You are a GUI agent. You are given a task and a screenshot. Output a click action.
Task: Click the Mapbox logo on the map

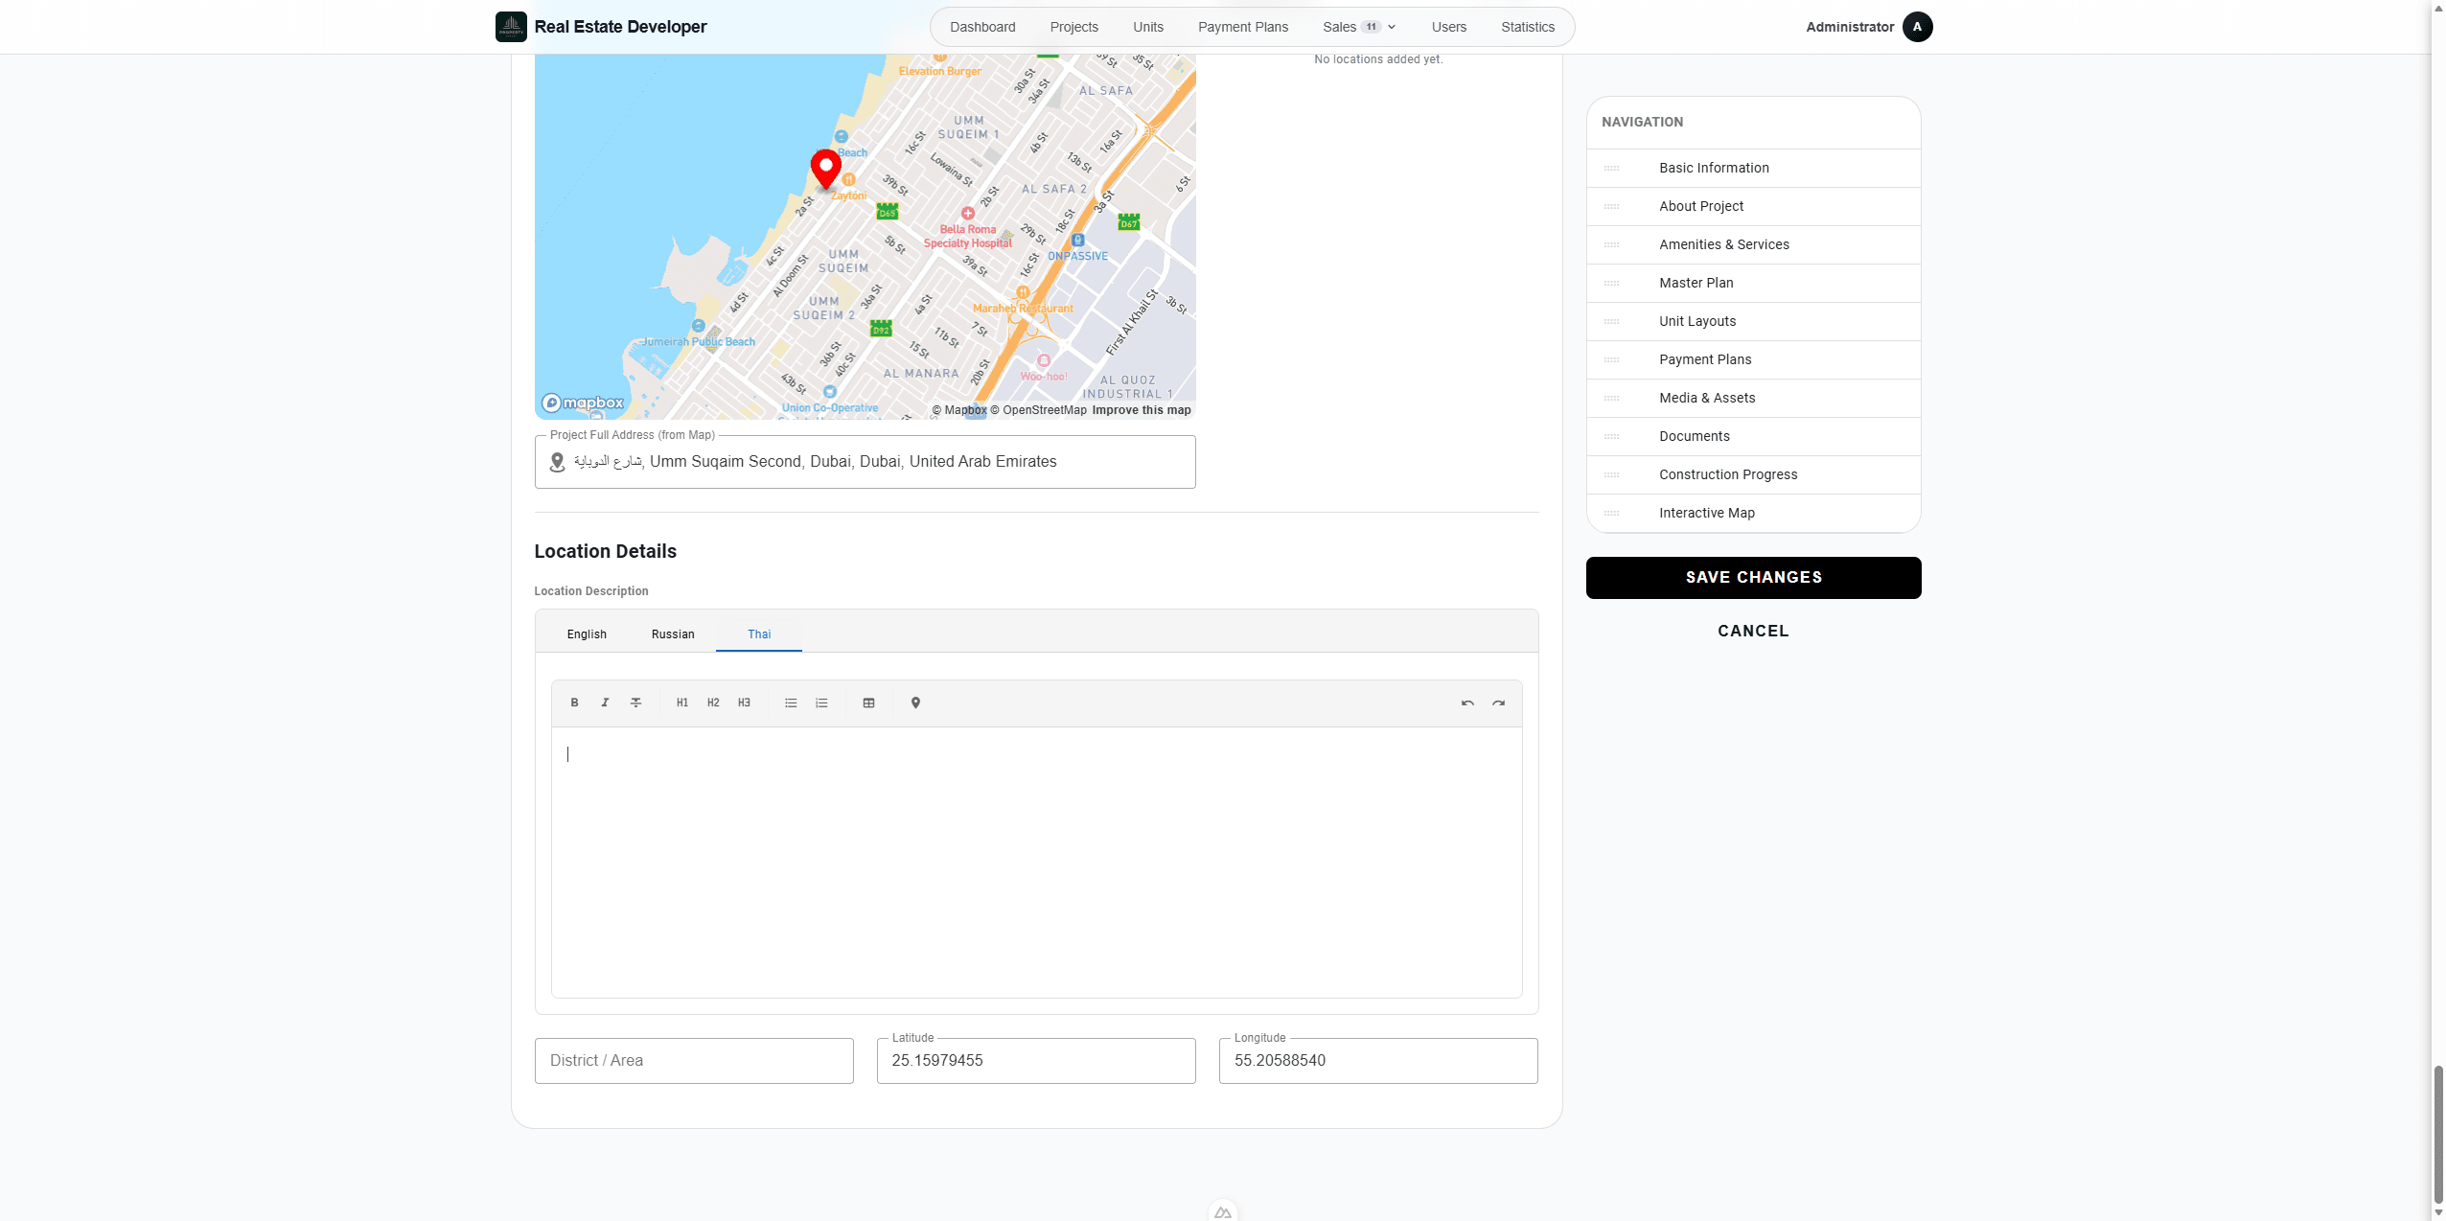pos(583,403)
